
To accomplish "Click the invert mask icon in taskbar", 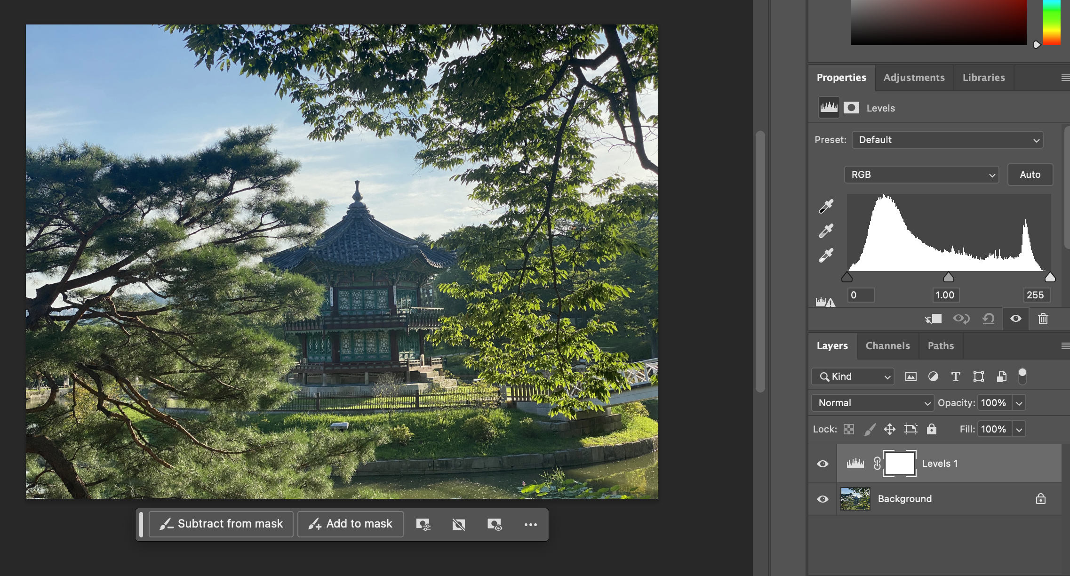I will (458, 524).
